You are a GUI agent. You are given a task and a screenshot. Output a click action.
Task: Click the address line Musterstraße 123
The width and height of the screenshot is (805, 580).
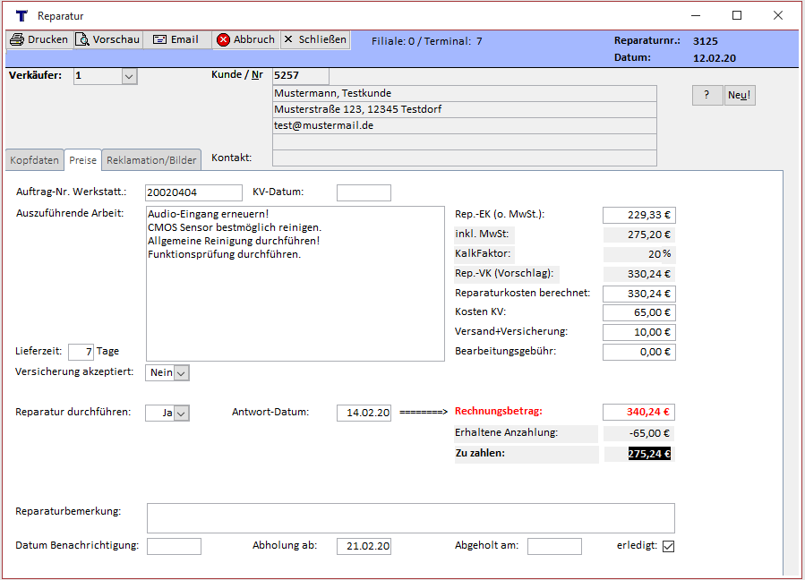click(x=465, y=109)
